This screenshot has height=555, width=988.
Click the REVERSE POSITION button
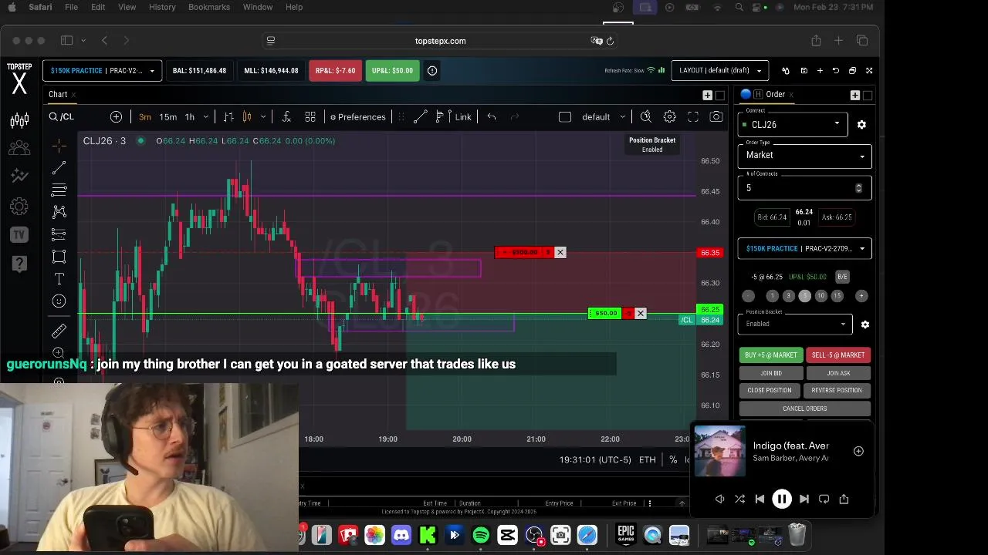[837, 390]
